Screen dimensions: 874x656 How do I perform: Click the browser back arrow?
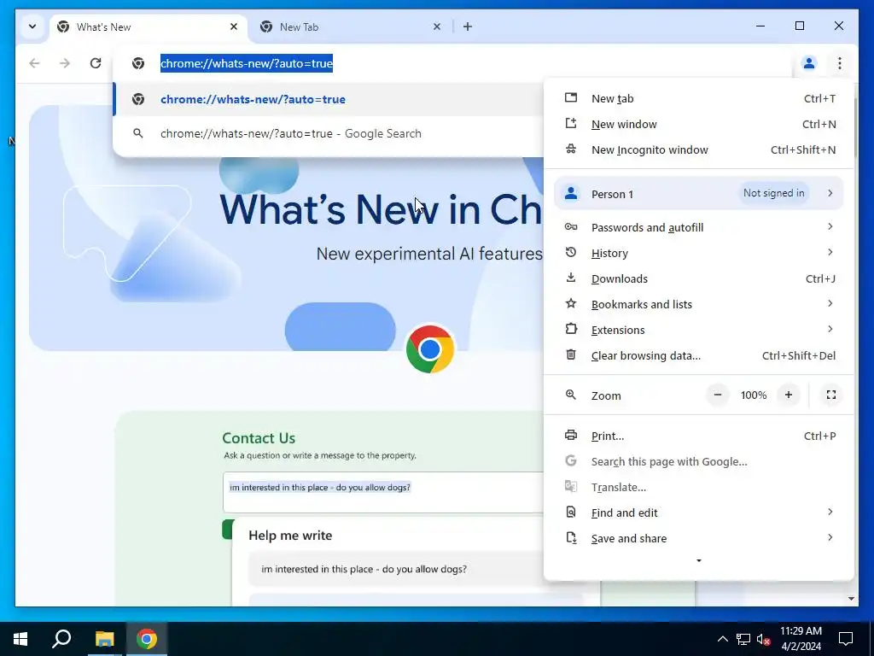click(34, 63)
